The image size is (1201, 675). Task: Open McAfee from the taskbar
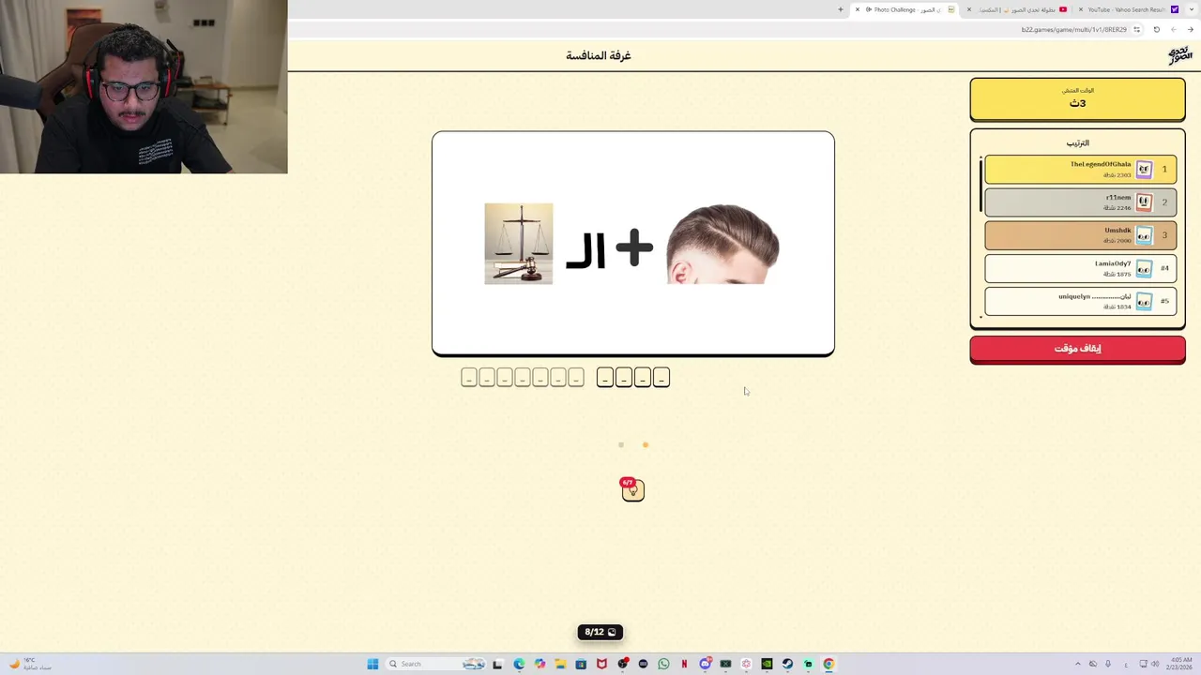tap(601, 664)
